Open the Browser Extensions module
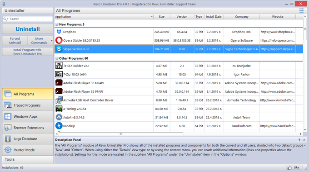309x172 pixels. (x=28, y=128)
